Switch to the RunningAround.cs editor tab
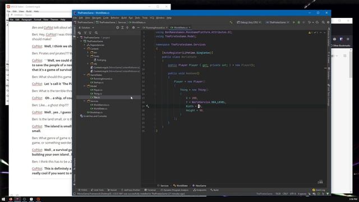 (155, 27)
